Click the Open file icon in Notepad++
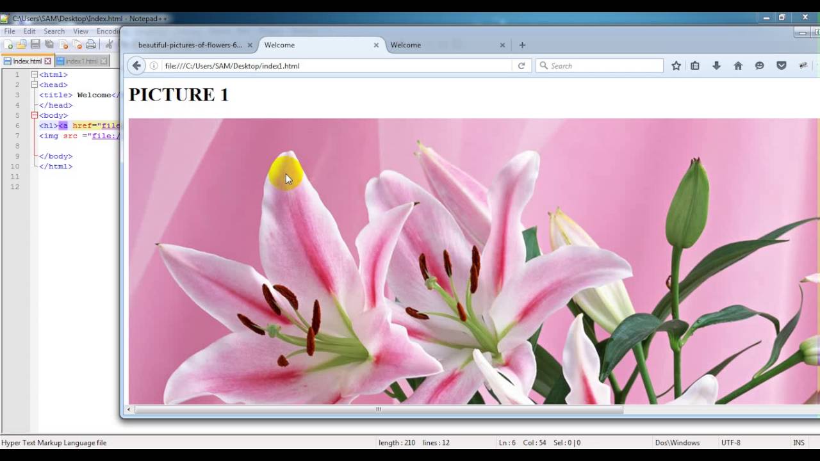This screenshot has height=461, width=820. (22, 44)
